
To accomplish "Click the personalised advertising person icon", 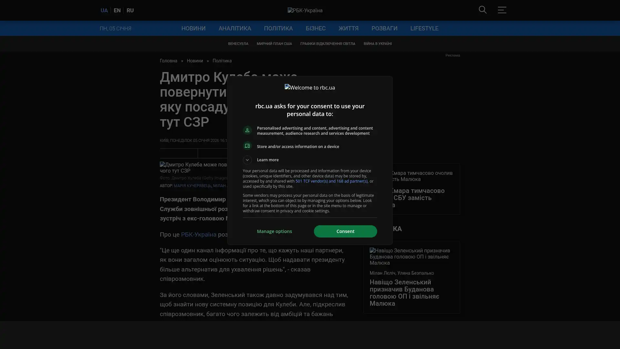I will click(x=247, y=130).
